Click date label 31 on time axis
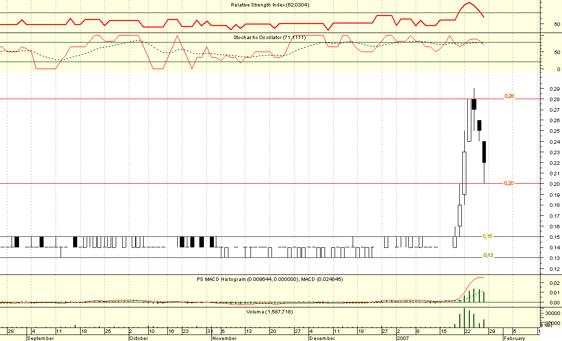 [210, 331]
